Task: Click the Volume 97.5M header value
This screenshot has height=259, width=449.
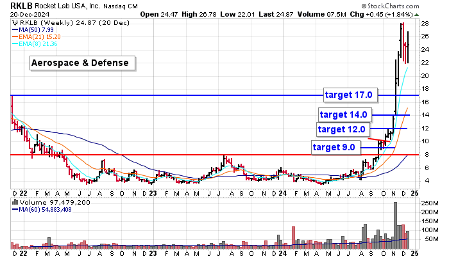Action: click(321, 14)
